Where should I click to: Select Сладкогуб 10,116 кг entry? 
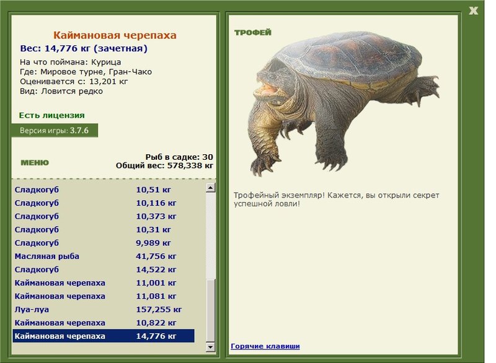tap(104, 203)
